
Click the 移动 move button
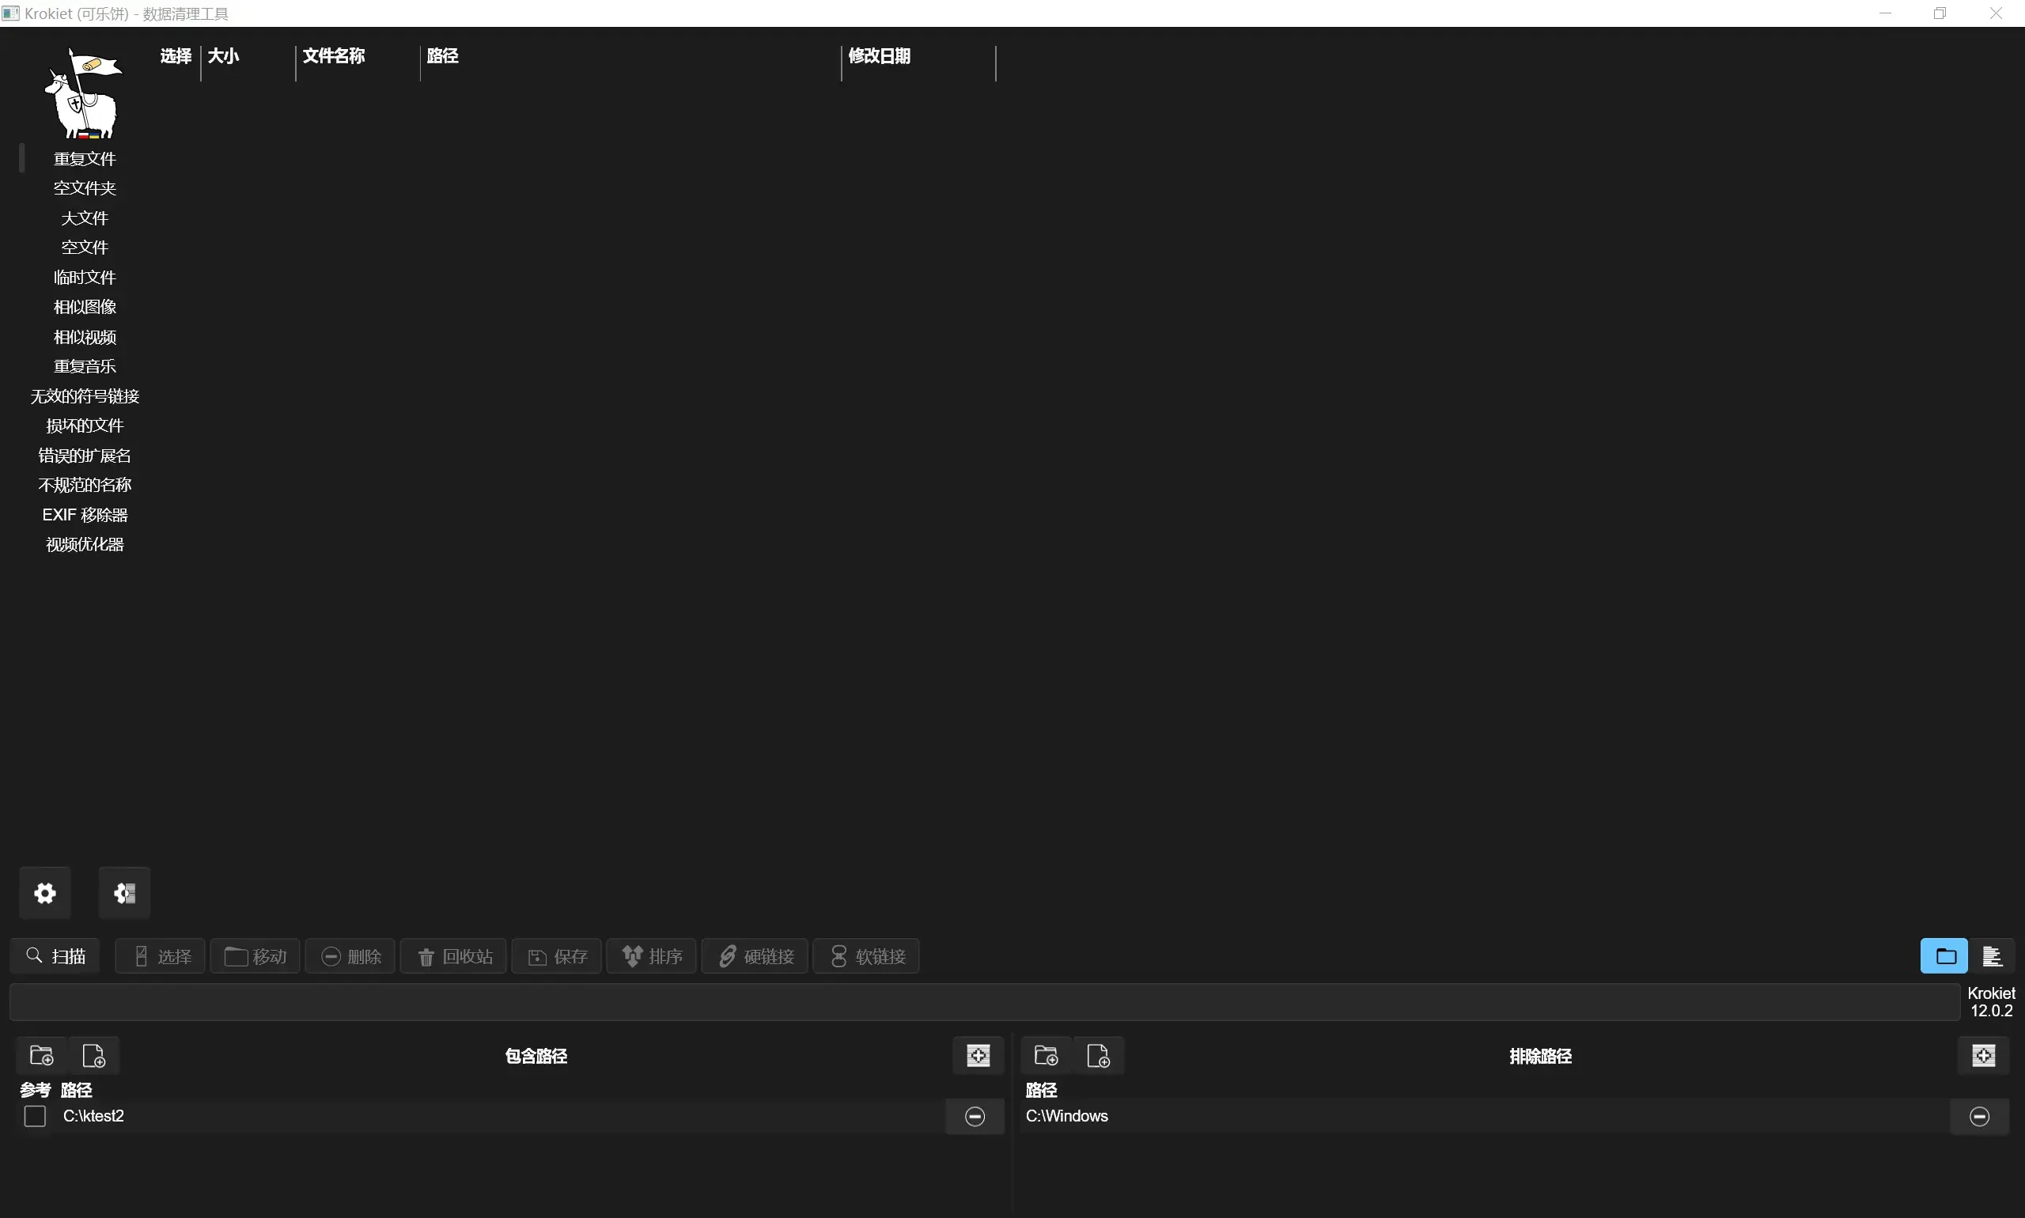(255, 956)
